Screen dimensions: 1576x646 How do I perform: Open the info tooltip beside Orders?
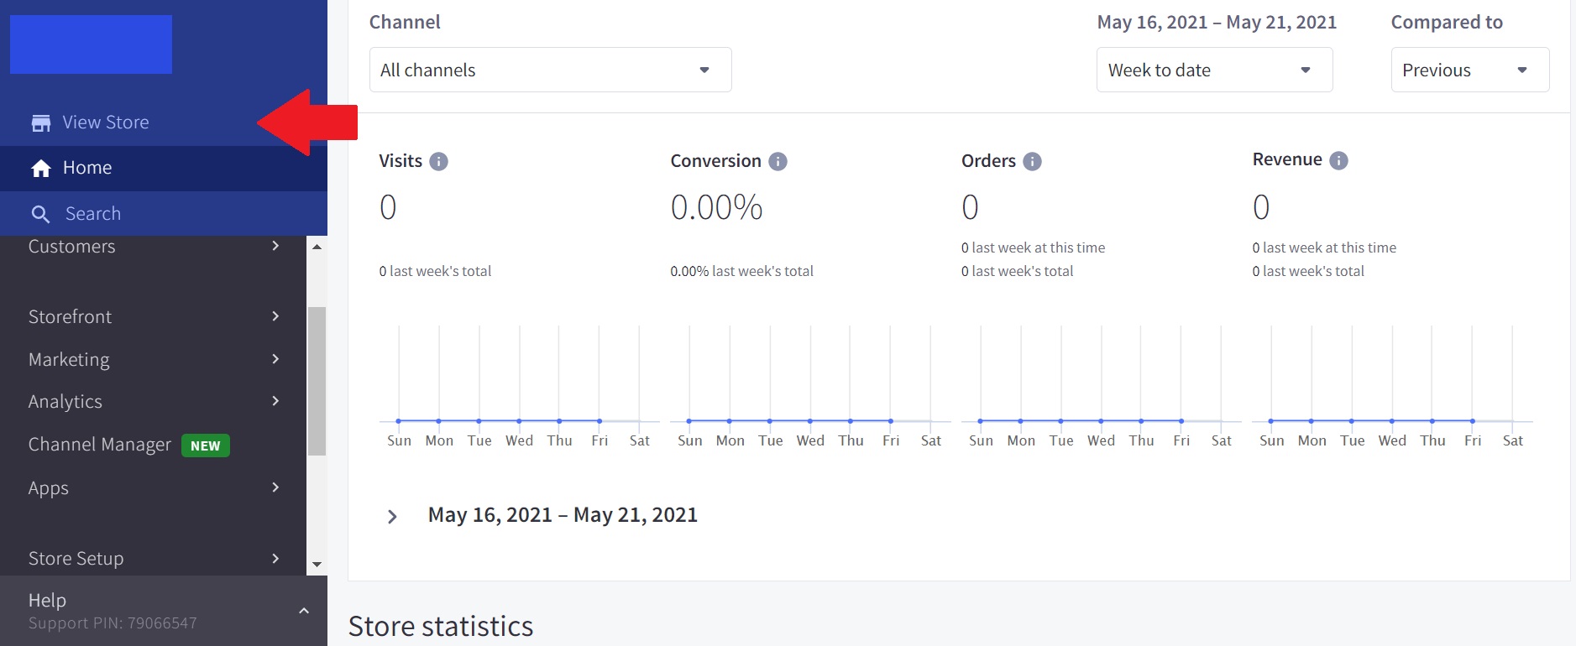tap(1032, 161)
